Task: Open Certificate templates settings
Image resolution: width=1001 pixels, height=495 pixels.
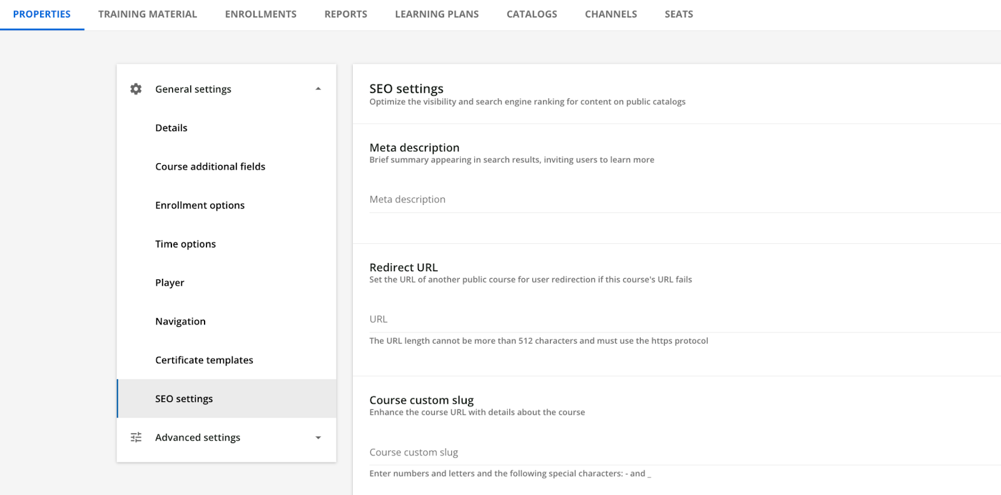Action: (x=204, y=361)
